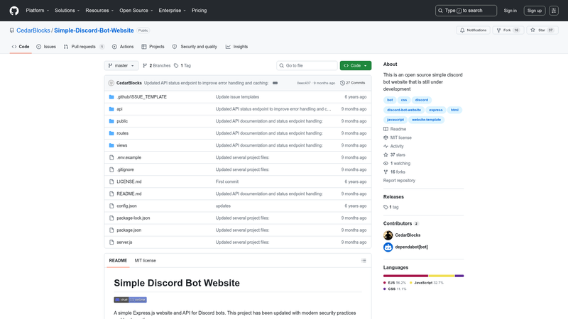Click the 'express' topic tag
Screen dimensions: 568x319
pyautogui.click(x=436, y=110)
